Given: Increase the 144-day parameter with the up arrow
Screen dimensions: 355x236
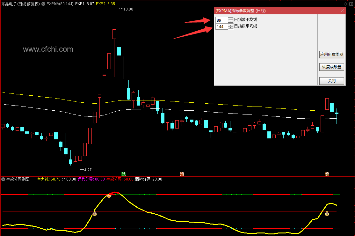Looking at the screenshot, I should [230, 25].
